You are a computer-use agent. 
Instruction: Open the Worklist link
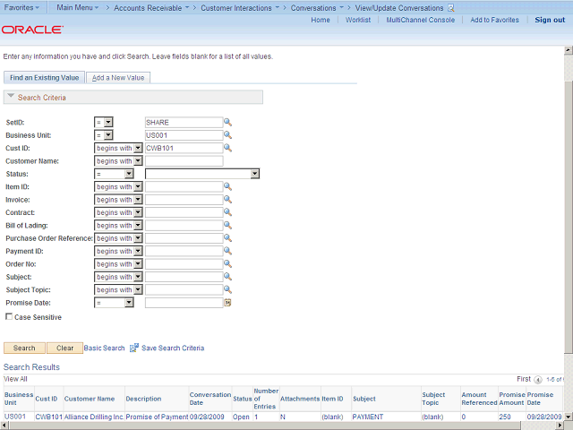(358, 20)
